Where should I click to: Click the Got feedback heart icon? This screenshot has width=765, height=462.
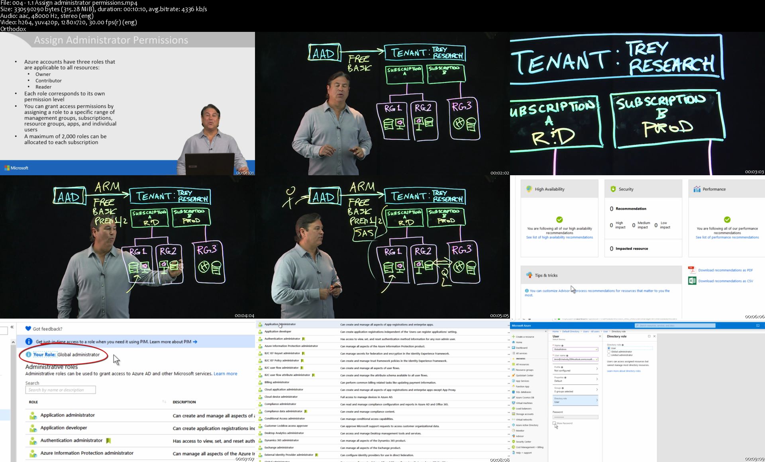point(28,329)
